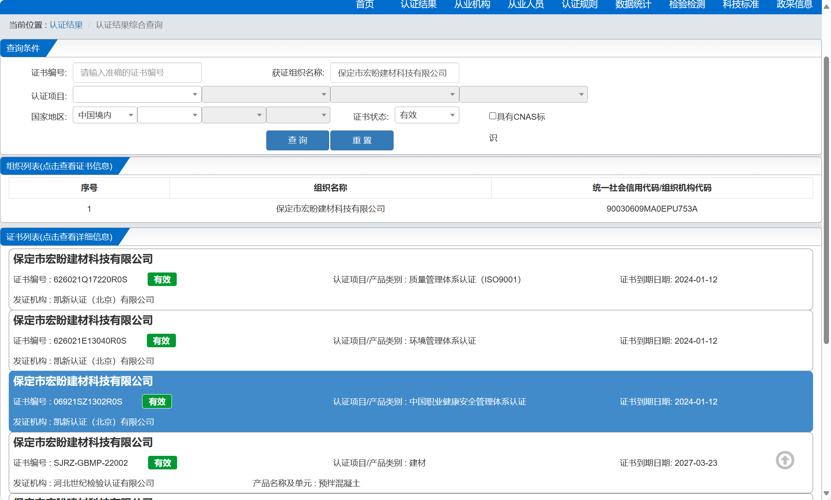Open 认证结果 navigation menu
This screenshot has height=500, width=831.
coord(418,4)
